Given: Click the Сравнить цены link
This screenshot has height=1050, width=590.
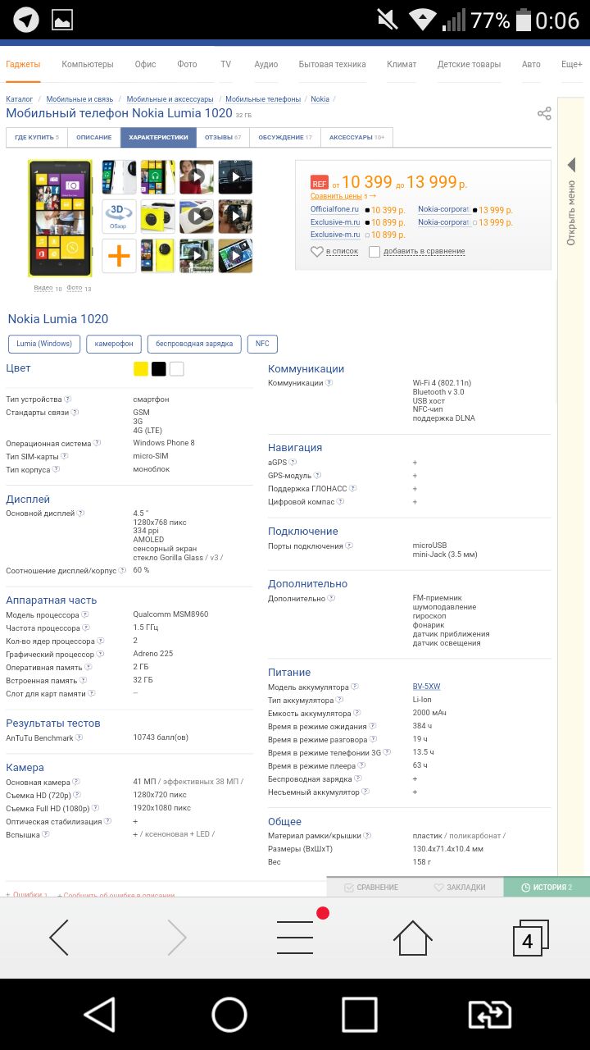Looking at the screenshot, I should (x=336, y=196).
